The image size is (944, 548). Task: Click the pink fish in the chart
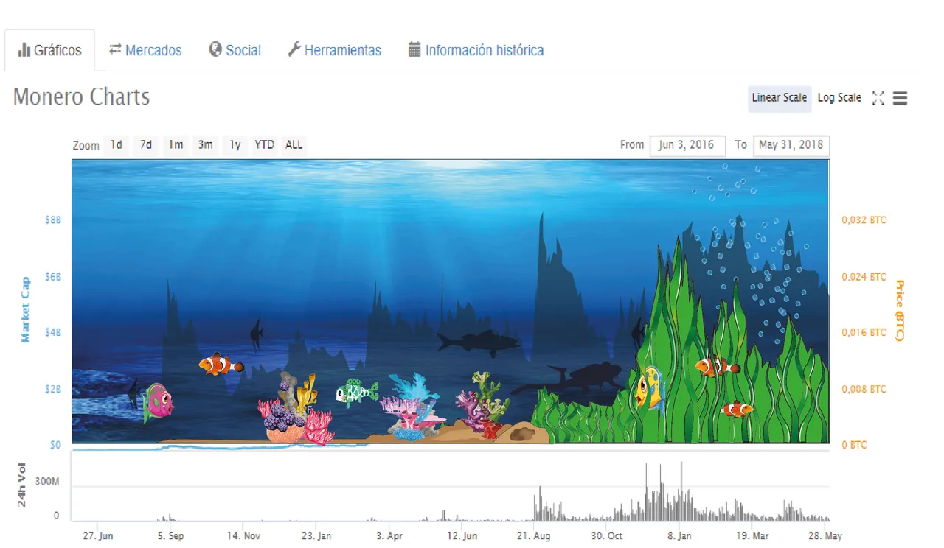[158, 402]
